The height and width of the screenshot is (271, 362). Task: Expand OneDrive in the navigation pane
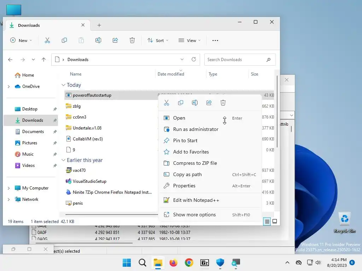[x=8, y=87]
